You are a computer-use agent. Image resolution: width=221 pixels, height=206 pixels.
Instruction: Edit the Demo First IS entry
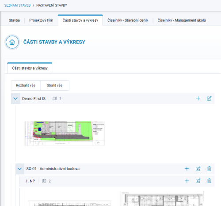(209, 98)
